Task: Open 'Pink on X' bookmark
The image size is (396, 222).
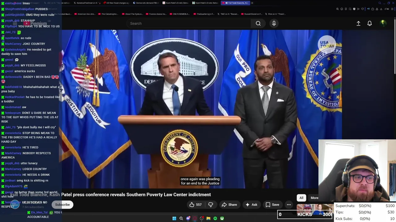Action: (275, 14)
